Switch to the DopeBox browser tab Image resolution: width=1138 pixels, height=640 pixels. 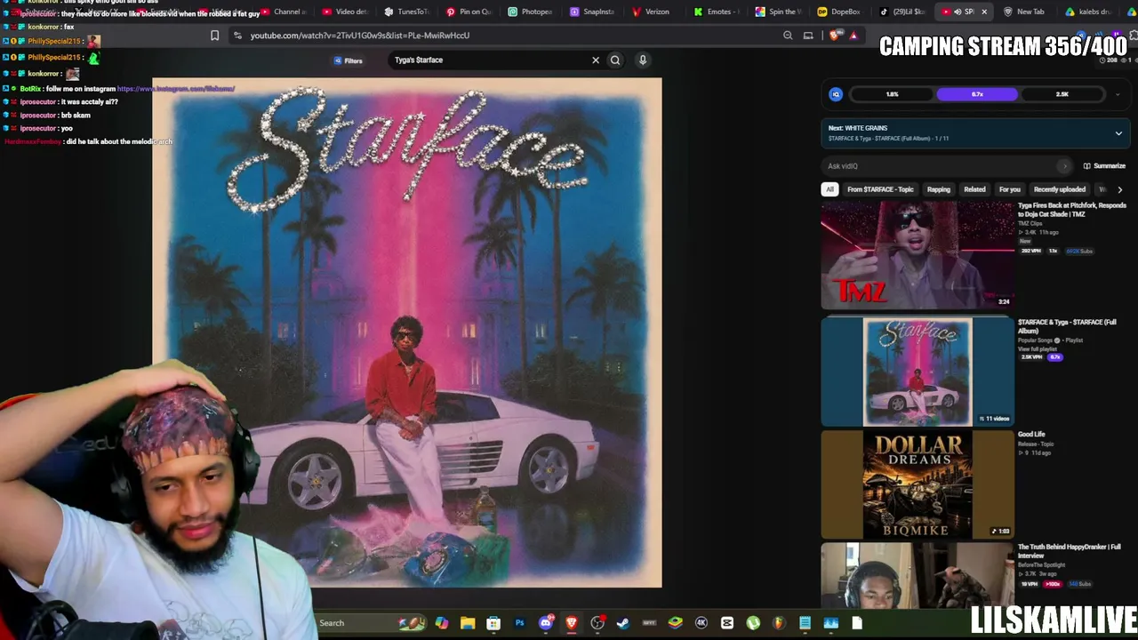point(838,12)
